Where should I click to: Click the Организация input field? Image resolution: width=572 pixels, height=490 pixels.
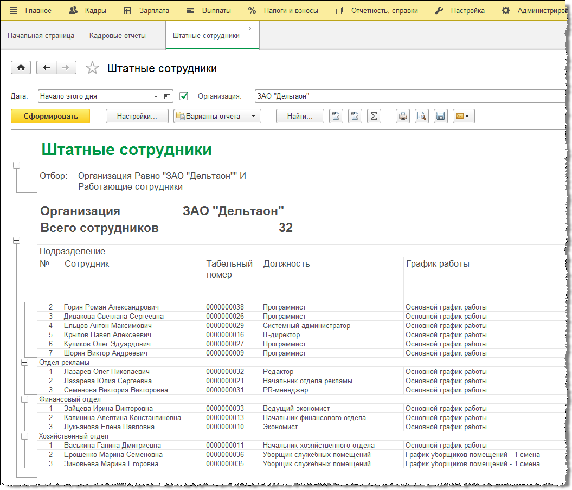tap(410, 96)
